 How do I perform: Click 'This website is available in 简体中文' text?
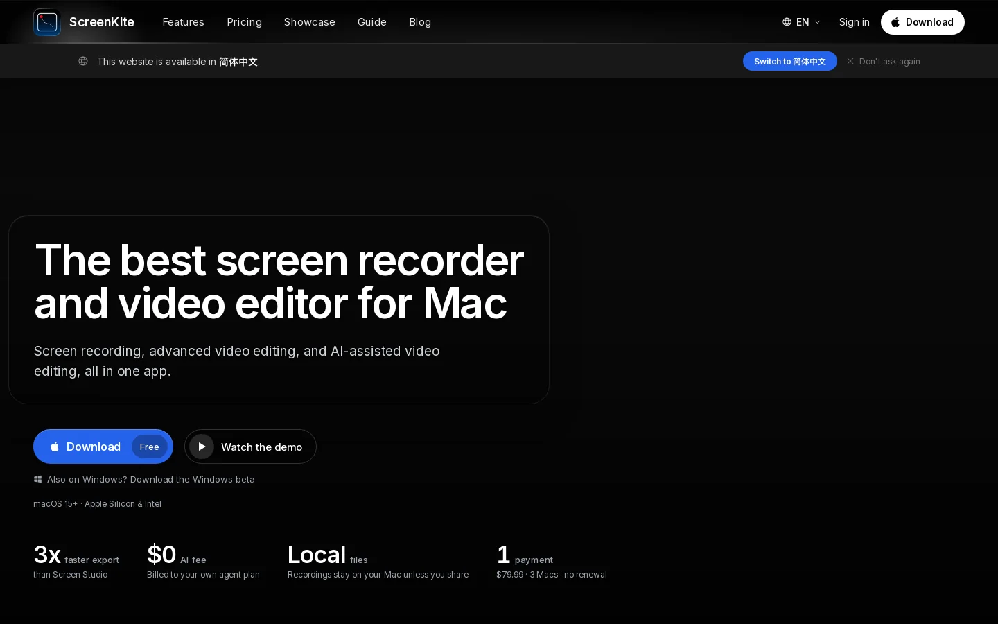(x=178, y=62)
